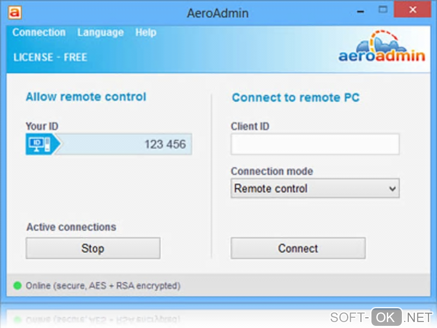Click the Connect to remote PC heading
Viewport: 437px width, 328px height.
click(296, 98)
